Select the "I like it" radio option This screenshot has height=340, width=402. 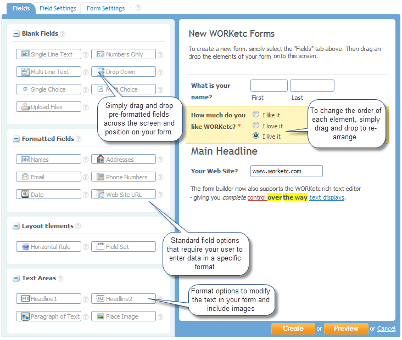coord(256,115)
